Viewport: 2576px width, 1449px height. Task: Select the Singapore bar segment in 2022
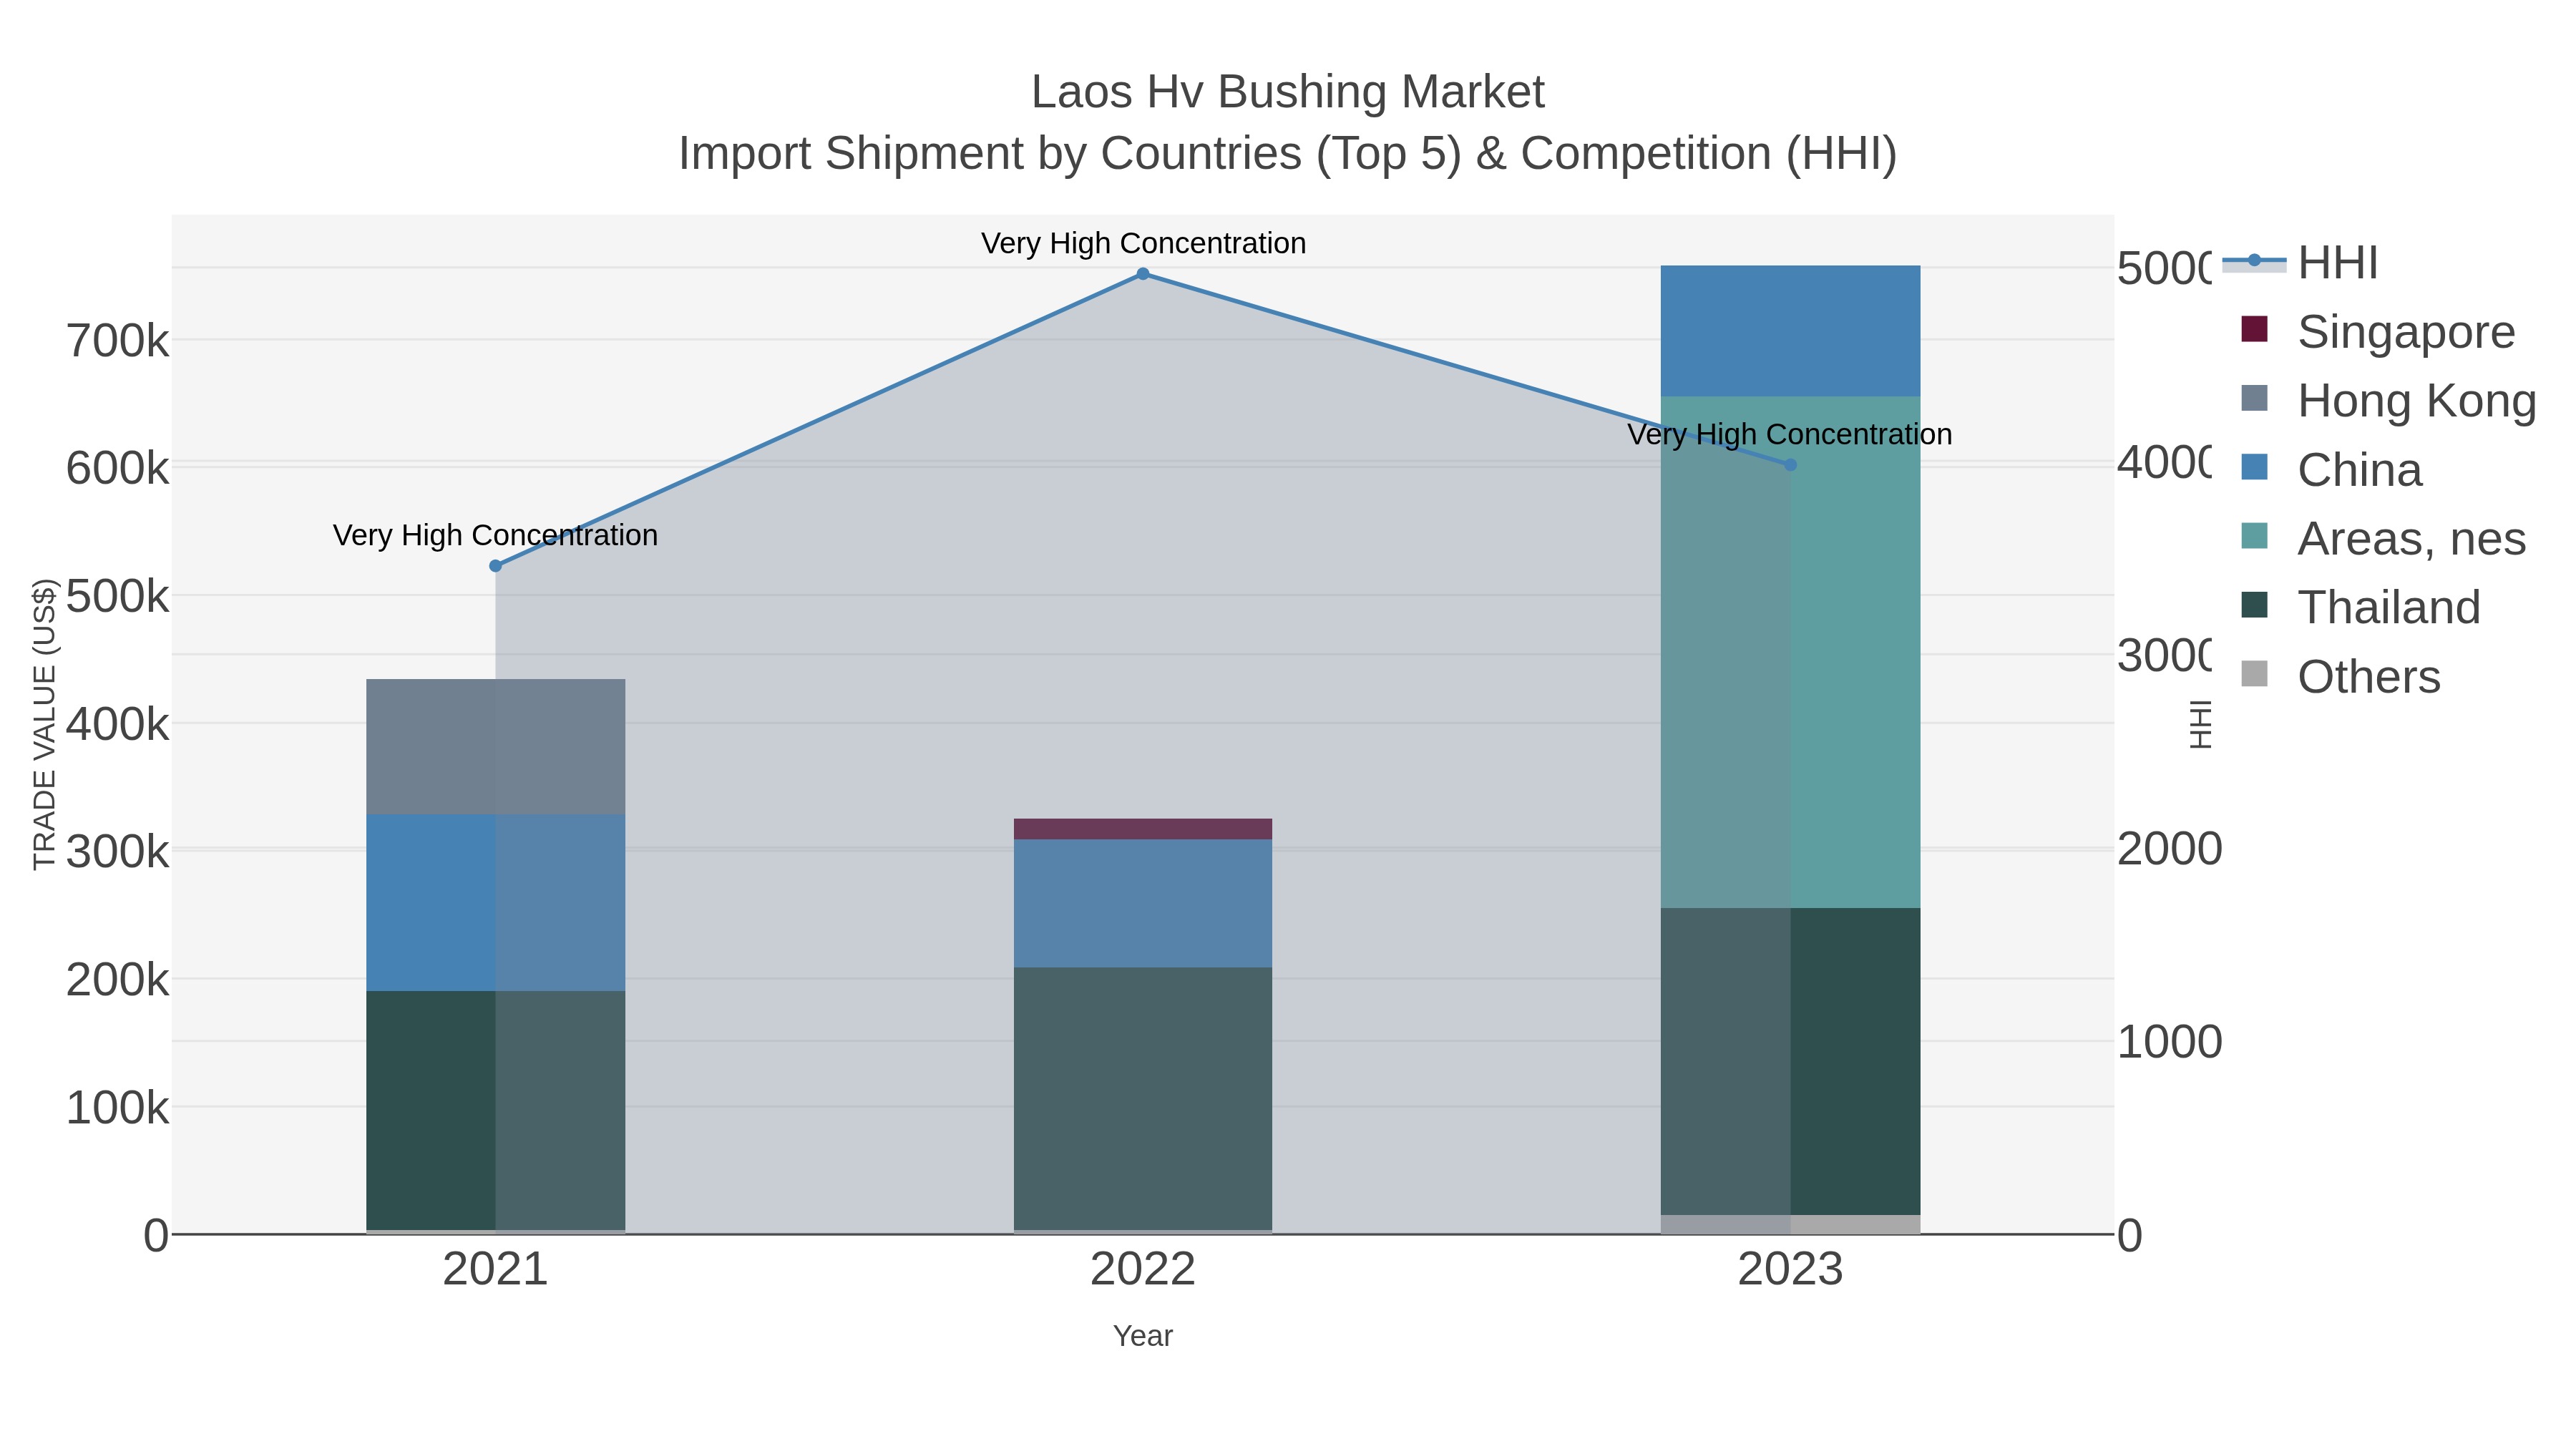(1143, 829)
